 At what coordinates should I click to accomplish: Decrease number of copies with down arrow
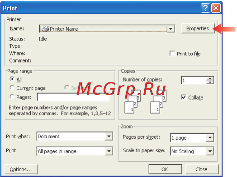point(210,82)
